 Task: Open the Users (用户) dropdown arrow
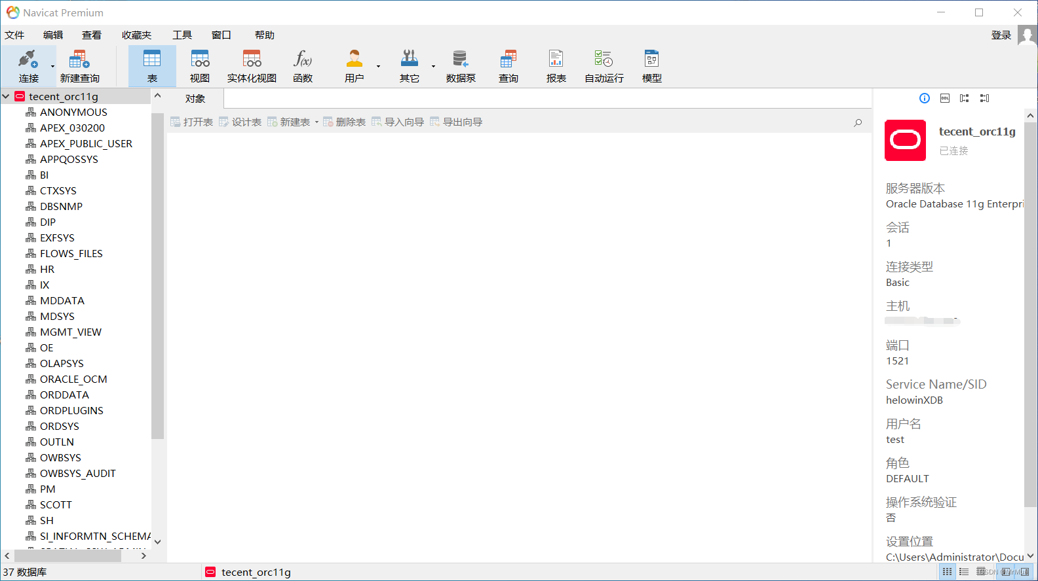click(x=378, y=66)
